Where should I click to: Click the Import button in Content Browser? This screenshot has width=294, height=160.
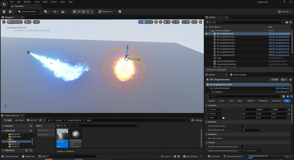[x=20, y=120]
